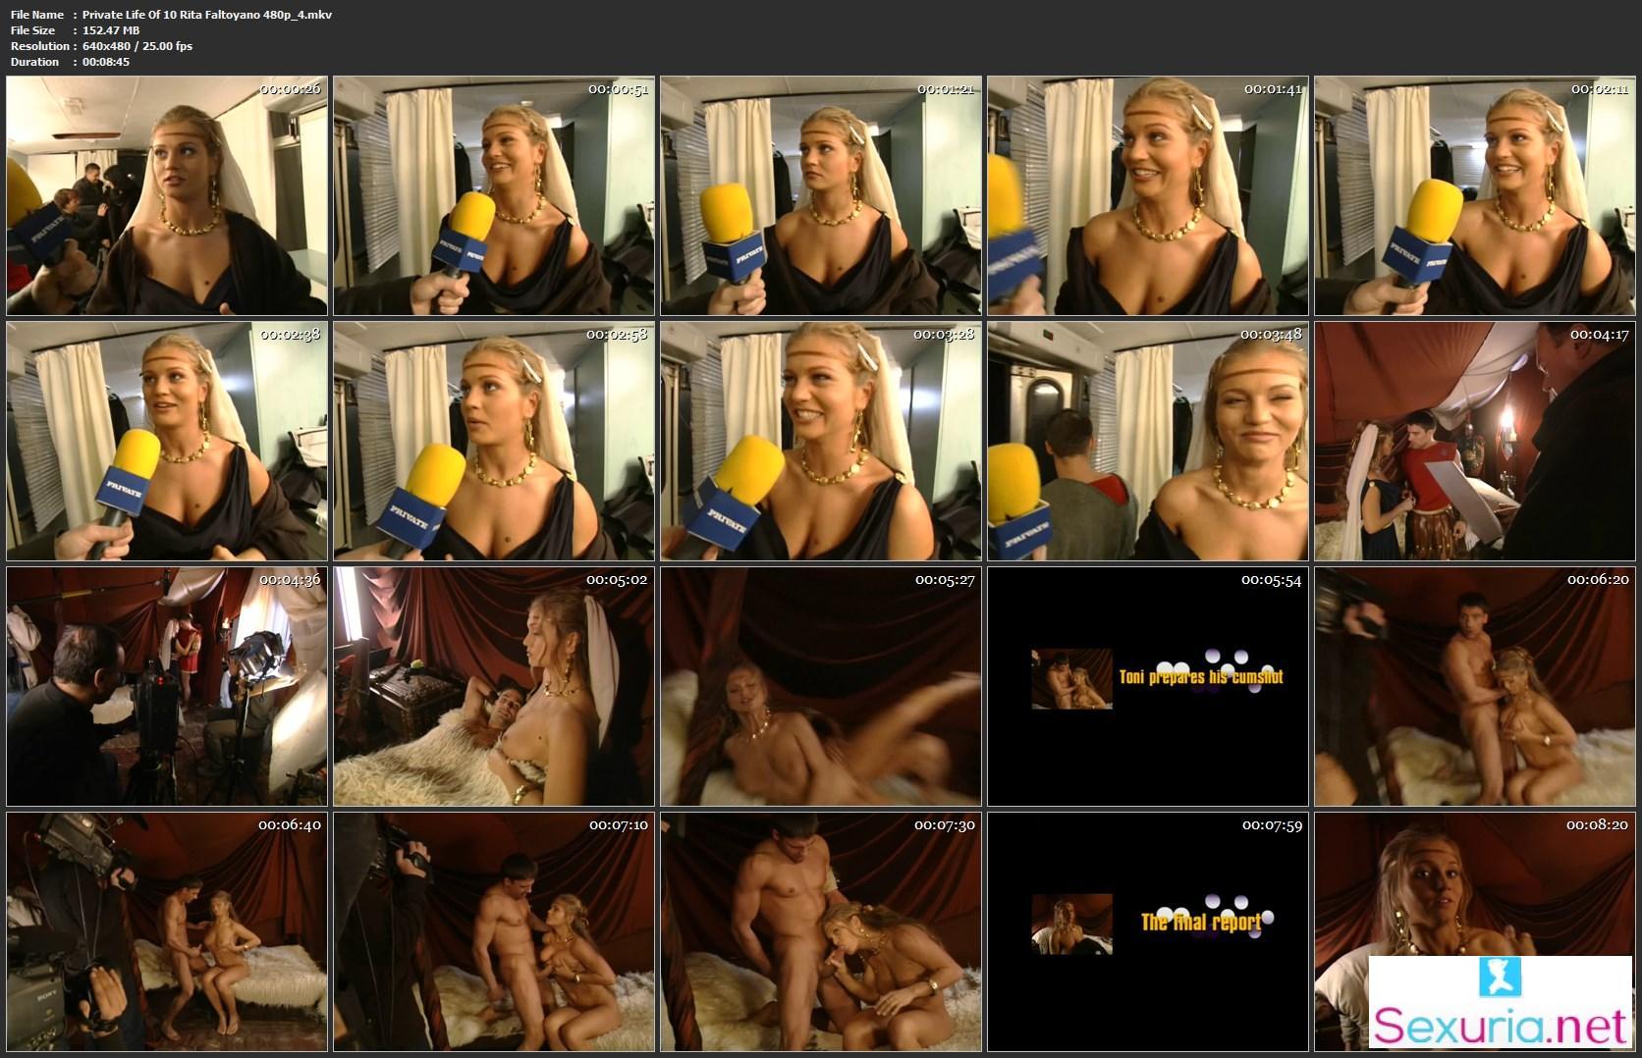Open the thumbnail timestamped 00:00:26
This screenshot has width=1642, height=1058.
tap(166, 195)
